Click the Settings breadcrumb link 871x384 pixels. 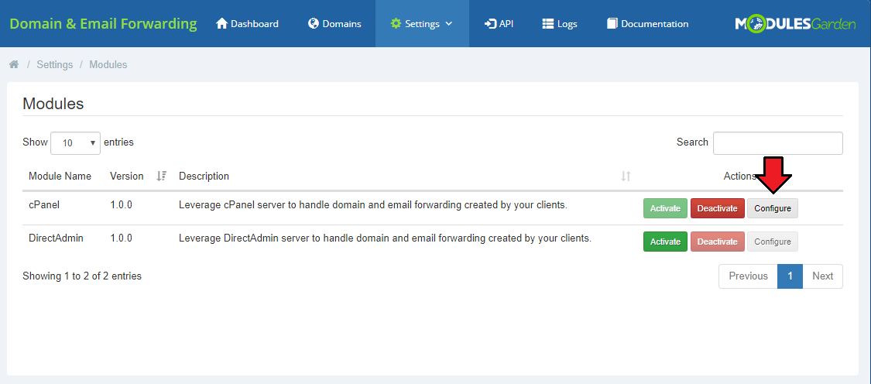pos(55,64)
